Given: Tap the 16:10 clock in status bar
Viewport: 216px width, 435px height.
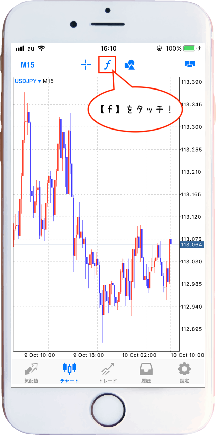Looking at the screenshot, I should click(108, 48).
